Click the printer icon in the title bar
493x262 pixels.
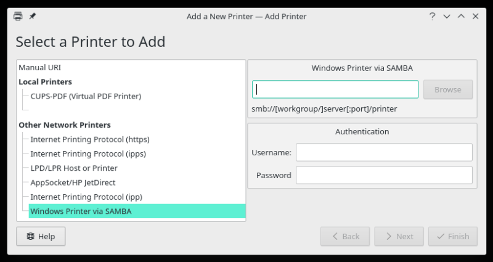[x=18, y=16]
